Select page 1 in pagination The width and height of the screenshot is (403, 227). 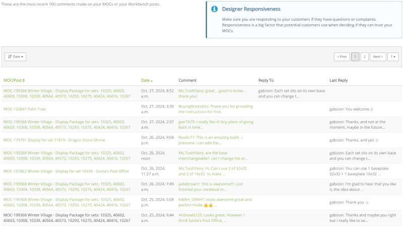[355, 56]
